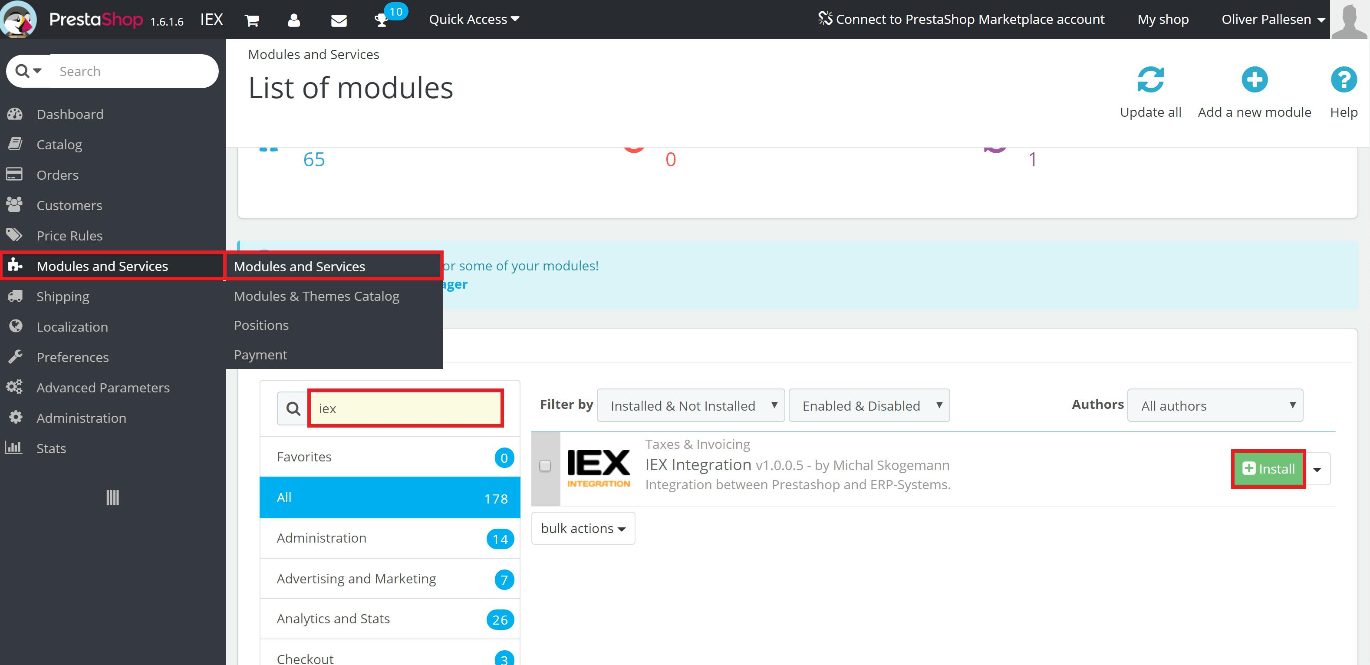Click the Customers group icon
This screenshot has width=1370, height=665.
(x=14, y=204)
